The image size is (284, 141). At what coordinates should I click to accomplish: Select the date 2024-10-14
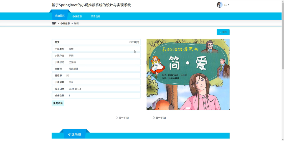(x=75, y=89)
